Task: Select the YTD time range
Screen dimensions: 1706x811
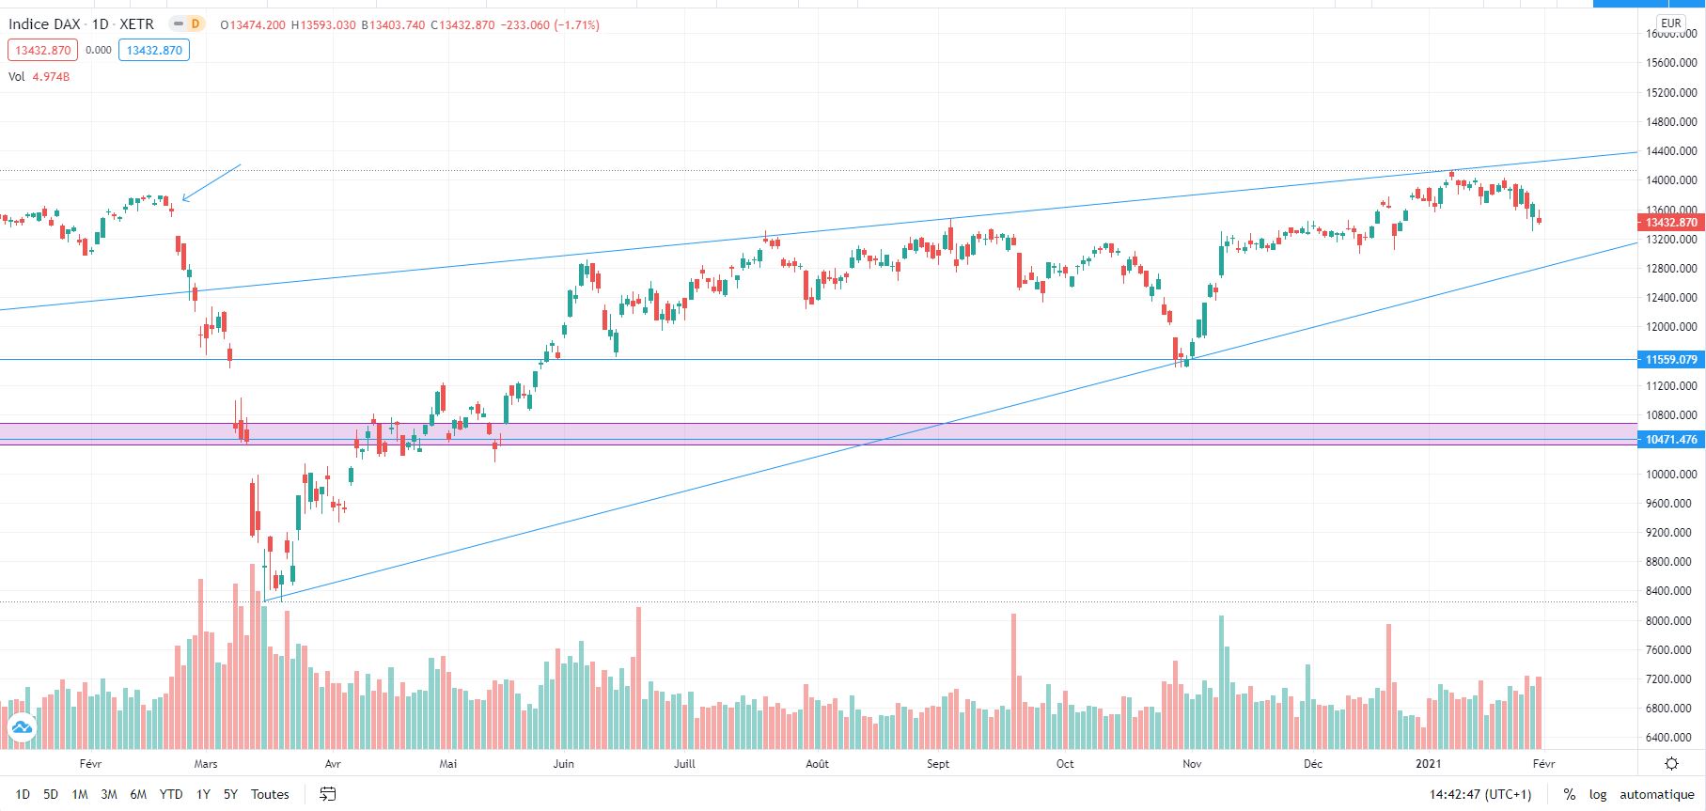Action: click(170, 794)
